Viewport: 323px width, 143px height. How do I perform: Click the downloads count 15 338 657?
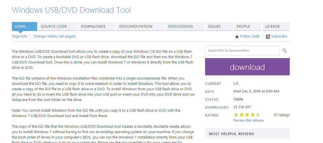(x=242, y=107)
